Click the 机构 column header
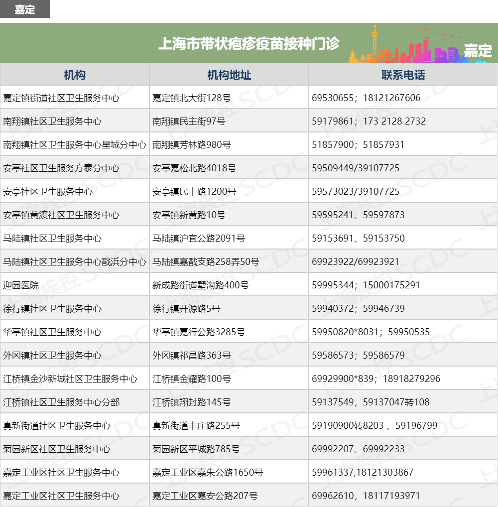Screen dimensions: 498x507 75,75
